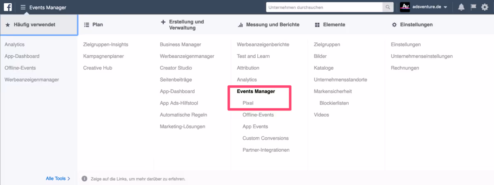Open App Events

[255, 126]
